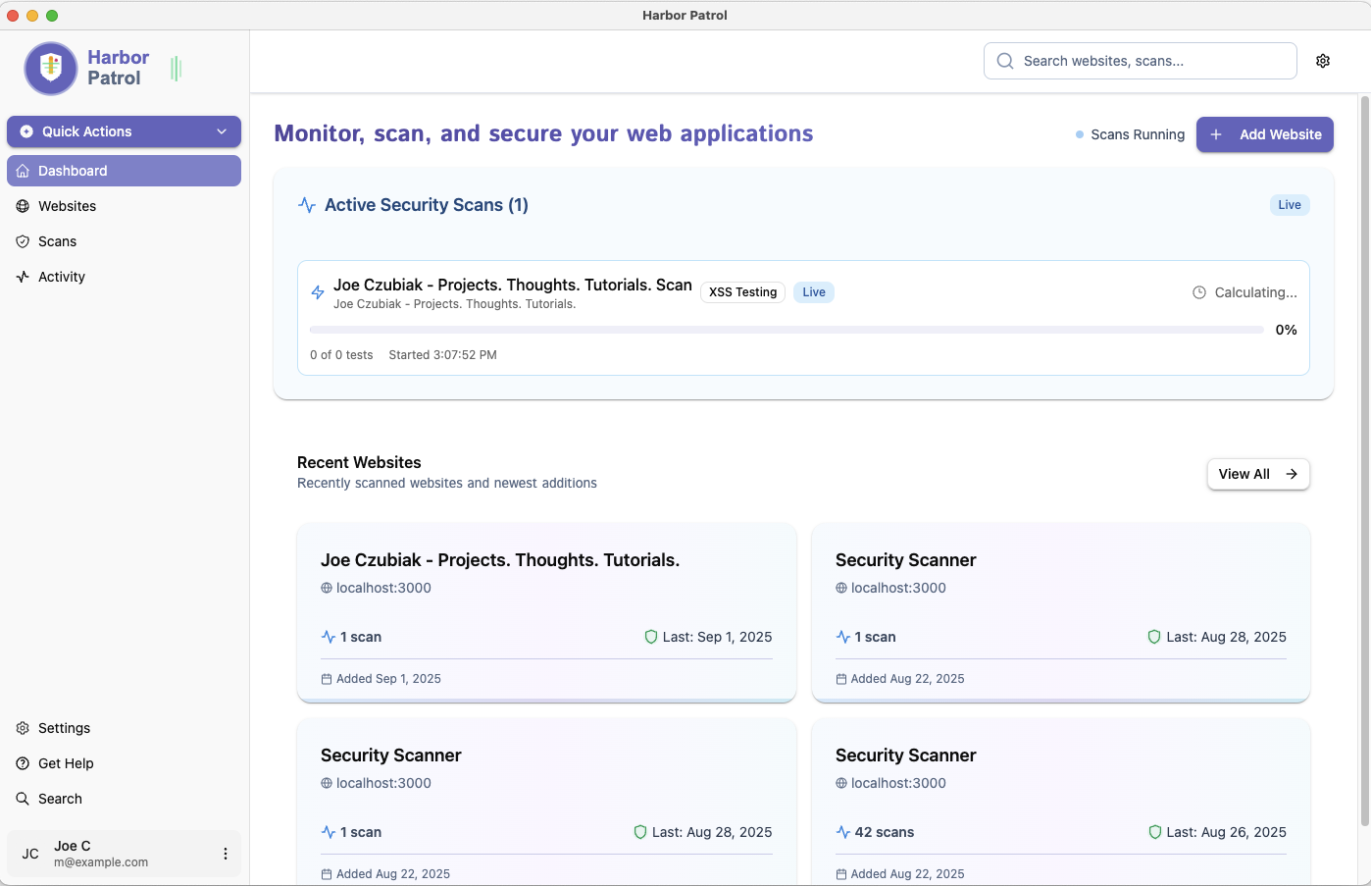Click the green bars icon near logo
Image resolution: width=1371 pixels, height=886 pixels.
click(177, 68)
